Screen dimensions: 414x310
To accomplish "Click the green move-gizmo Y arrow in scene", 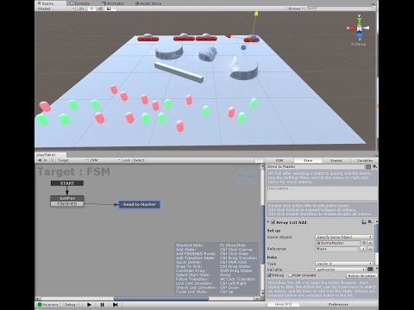I will [256, 14].
